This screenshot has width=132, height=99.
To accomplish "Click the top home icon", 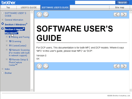I will click(x=39, y=15).
